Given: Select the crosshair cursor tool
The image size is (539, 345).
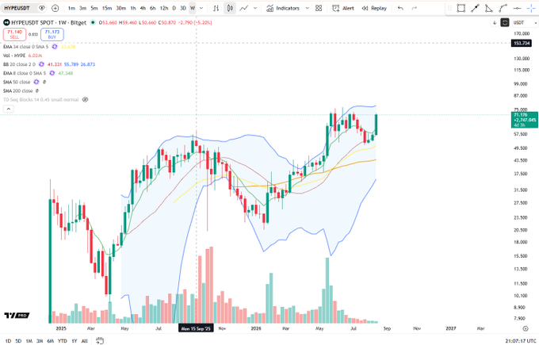Looking at the screenshot, I should click(531, 8).
